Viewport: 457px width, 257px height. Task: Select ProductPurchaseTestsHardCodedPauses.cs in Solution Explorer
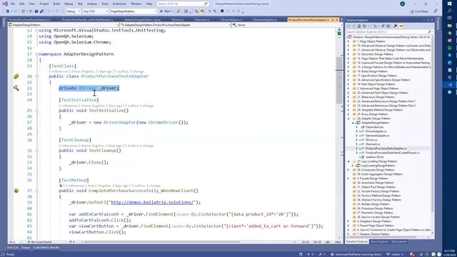pyautogui.click(x=392, y=153)
